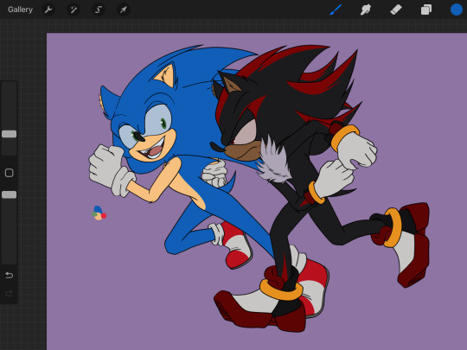
Task: Redo the last undone action
Action: (10, 294)
